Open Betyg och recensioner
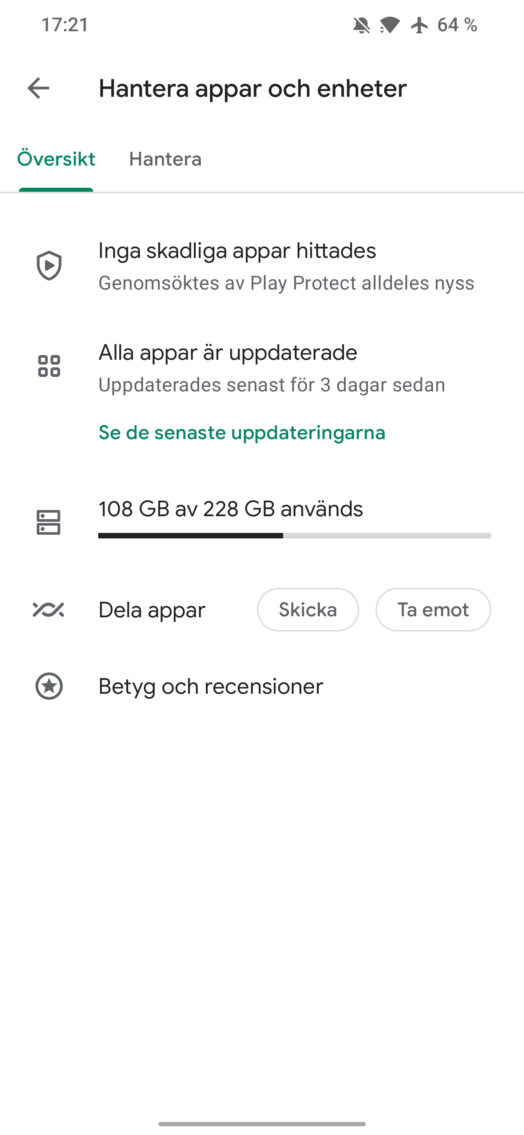The height and width of the screenshot is (1135, 524). (x=211, y=686)
